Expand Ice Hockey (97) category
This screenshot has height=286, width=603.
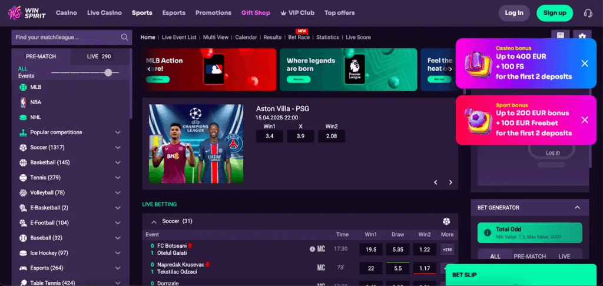pyautogui.click(x=118, y=253)
